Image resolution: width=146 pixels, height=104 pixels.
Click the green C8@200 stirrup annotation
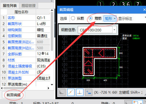(x=136, y=39)
